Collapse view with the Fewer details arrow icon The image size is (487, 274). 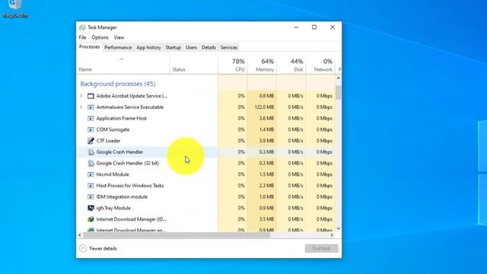pyautogui.click(x=83, y=248)
